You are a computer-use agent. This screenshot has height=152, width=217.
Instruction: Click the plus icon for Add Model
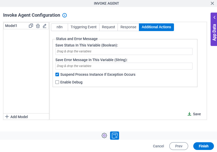(7, 117)
